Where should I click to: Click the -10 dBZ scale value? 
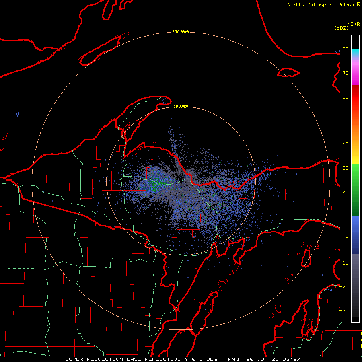pos(344,263)
